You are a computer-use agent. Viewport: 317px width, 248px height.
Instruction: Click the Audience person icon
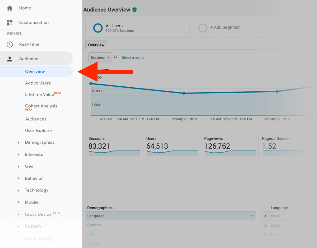9,58
